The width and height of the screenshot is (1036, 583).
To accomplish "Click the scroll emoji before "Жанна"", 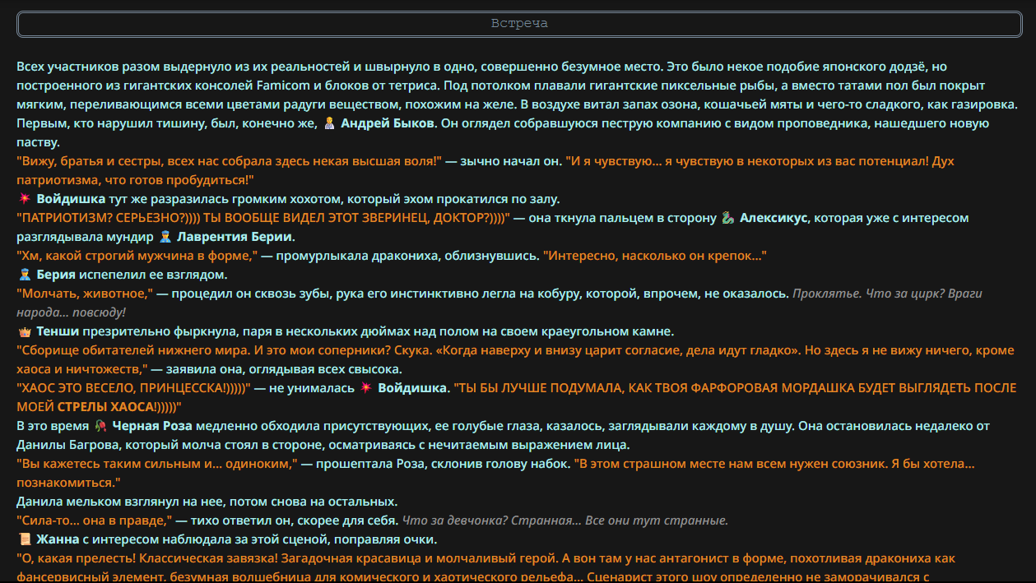I will [23, 539].
